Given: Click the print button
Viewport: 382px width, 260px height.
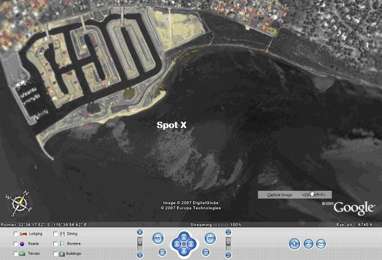Looking at the screenshot, I should pyautogui.click(x=308, y=243).
